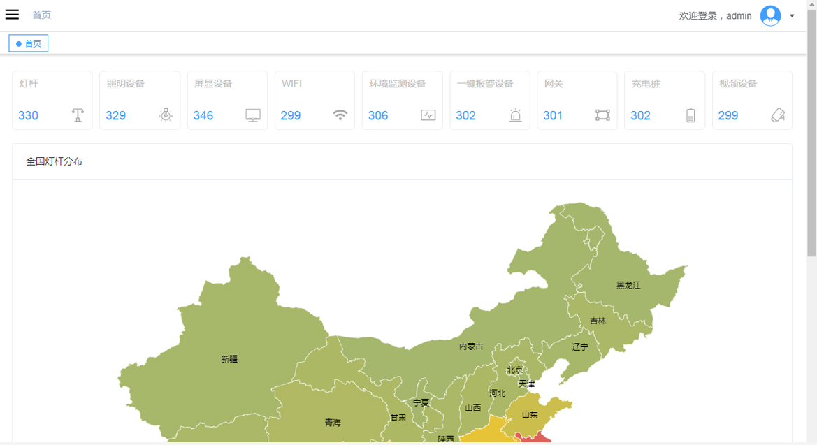Image resolution: width=817 pixels, height=445 pixels.
Task: Open the admin user avatar
Action: point(770,15)
